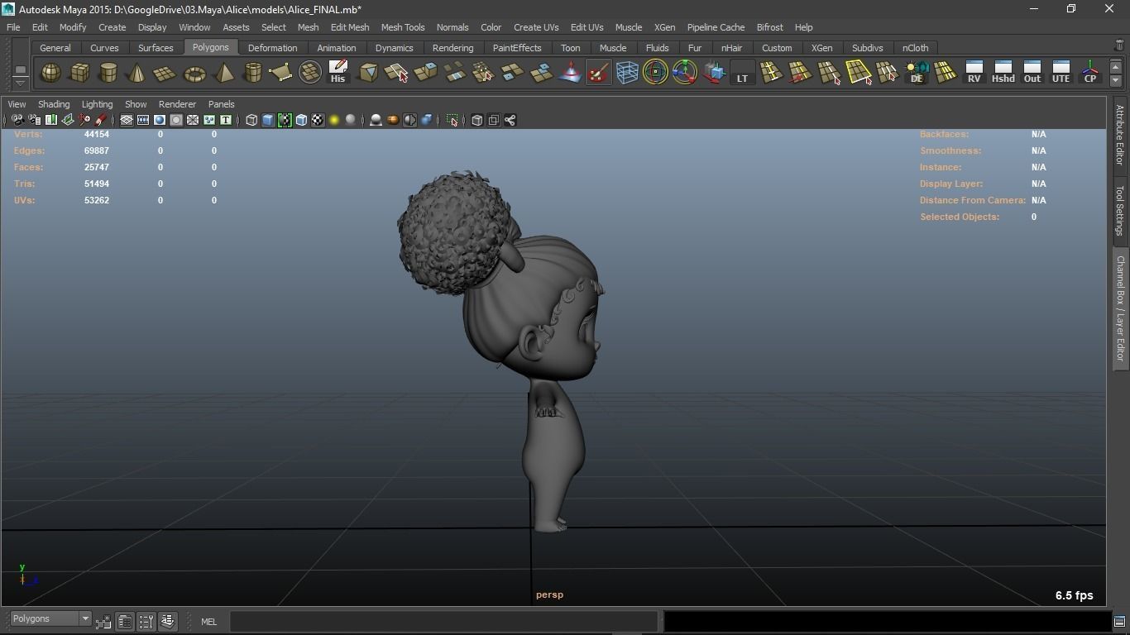Click the grease pencil panel icon
The height and width of the screenshot is (635, 1130).
click(x=101, y=121)
